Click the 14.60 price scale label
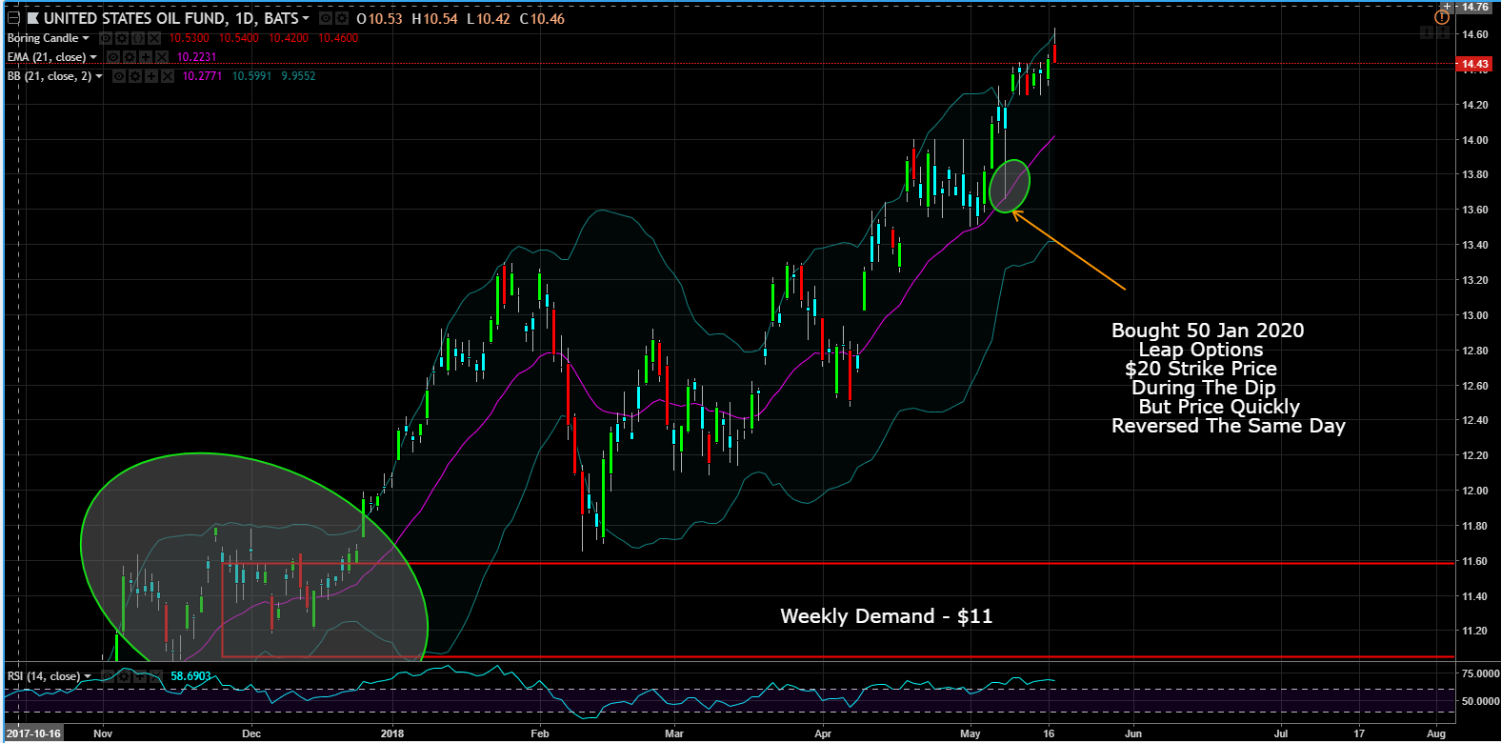1501x743 pixels. (1475, 35)
